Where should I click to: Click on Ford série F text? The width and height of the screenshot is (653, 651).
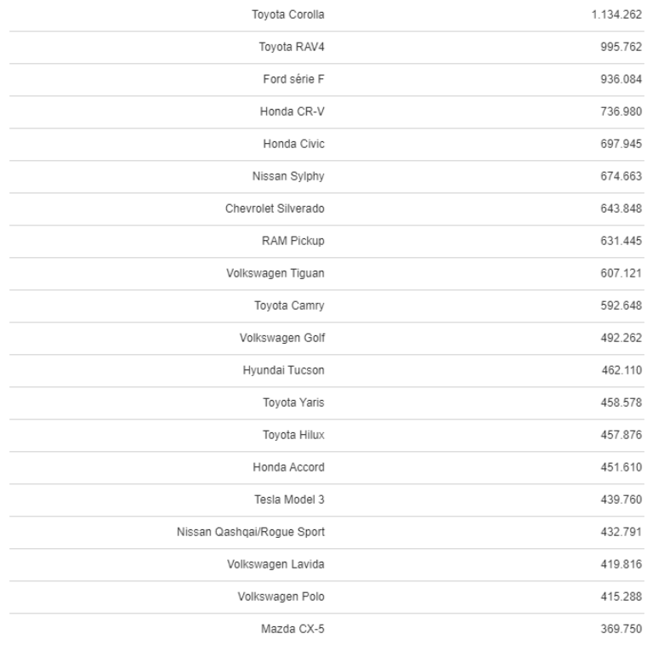(293, 80)
